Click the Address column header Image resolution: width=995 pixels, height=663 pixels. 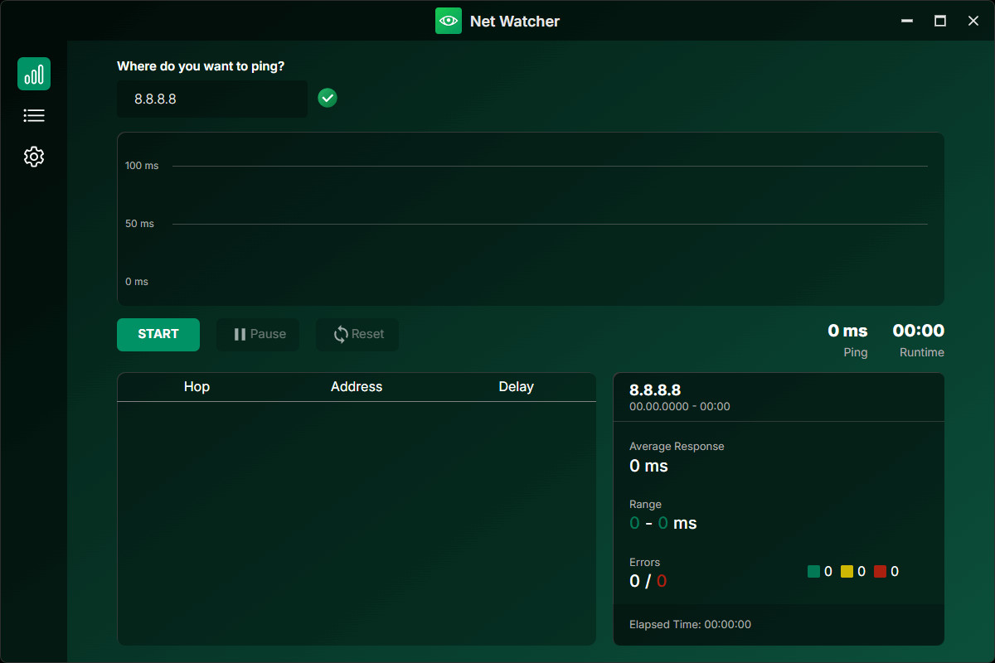click(x=357, y=387)
